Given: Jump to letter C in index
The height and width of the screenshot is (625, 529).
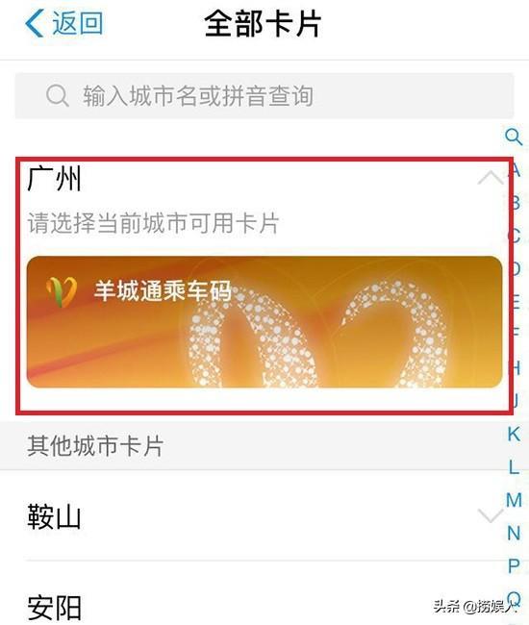Looking at the screenshot, I should coord(515,236).
